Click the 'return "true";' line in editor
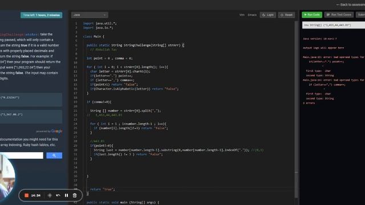This screenshot has height=205, width=365. pos(103,189)
